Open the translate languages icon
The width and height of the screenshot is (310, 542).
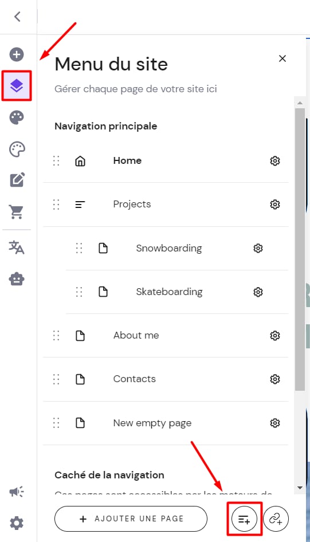pos(17,248)
